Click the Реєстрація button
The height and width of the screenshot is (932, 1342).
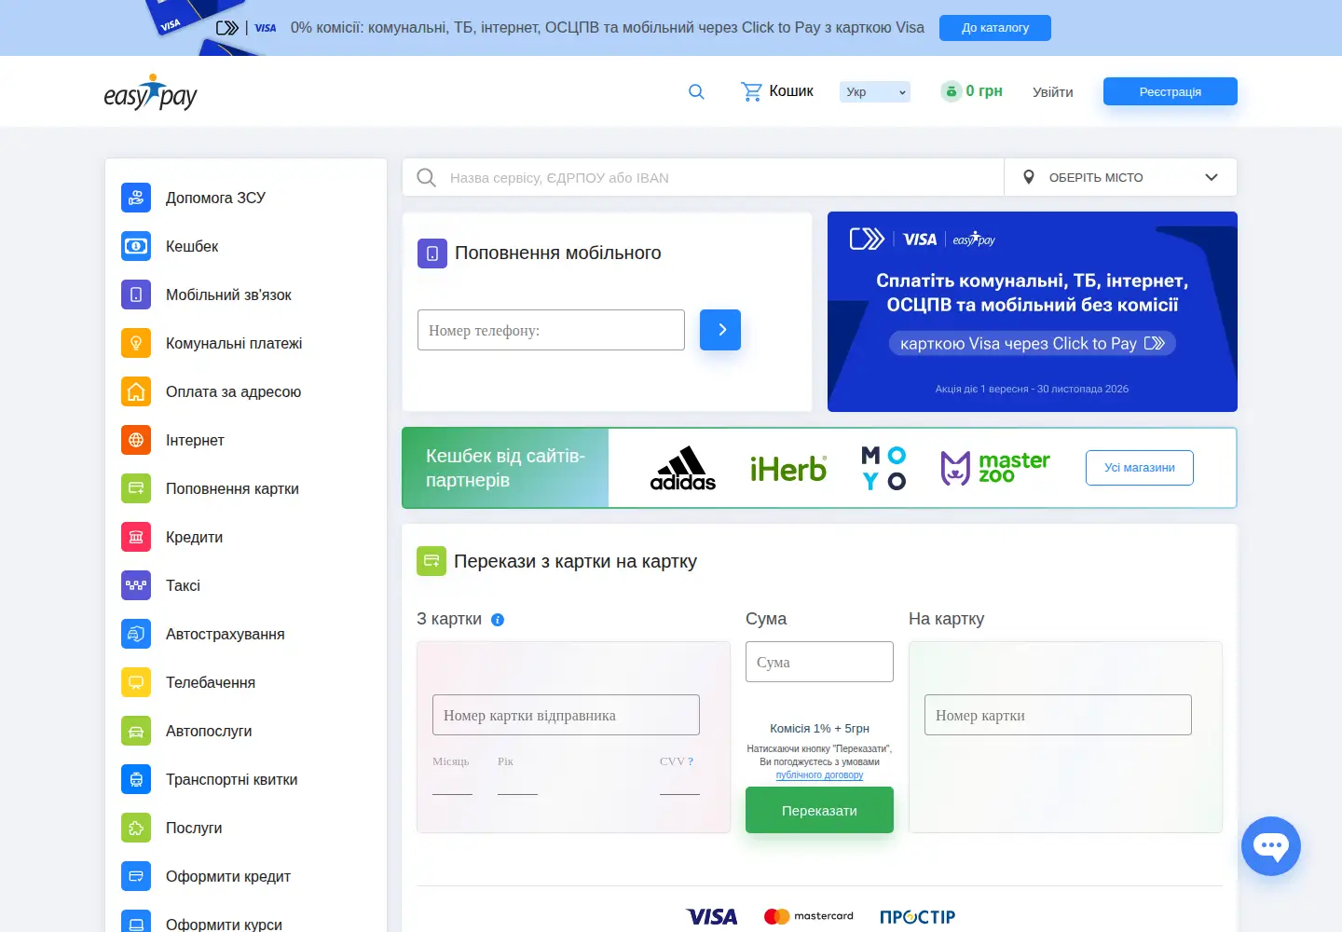point(1171,91)
